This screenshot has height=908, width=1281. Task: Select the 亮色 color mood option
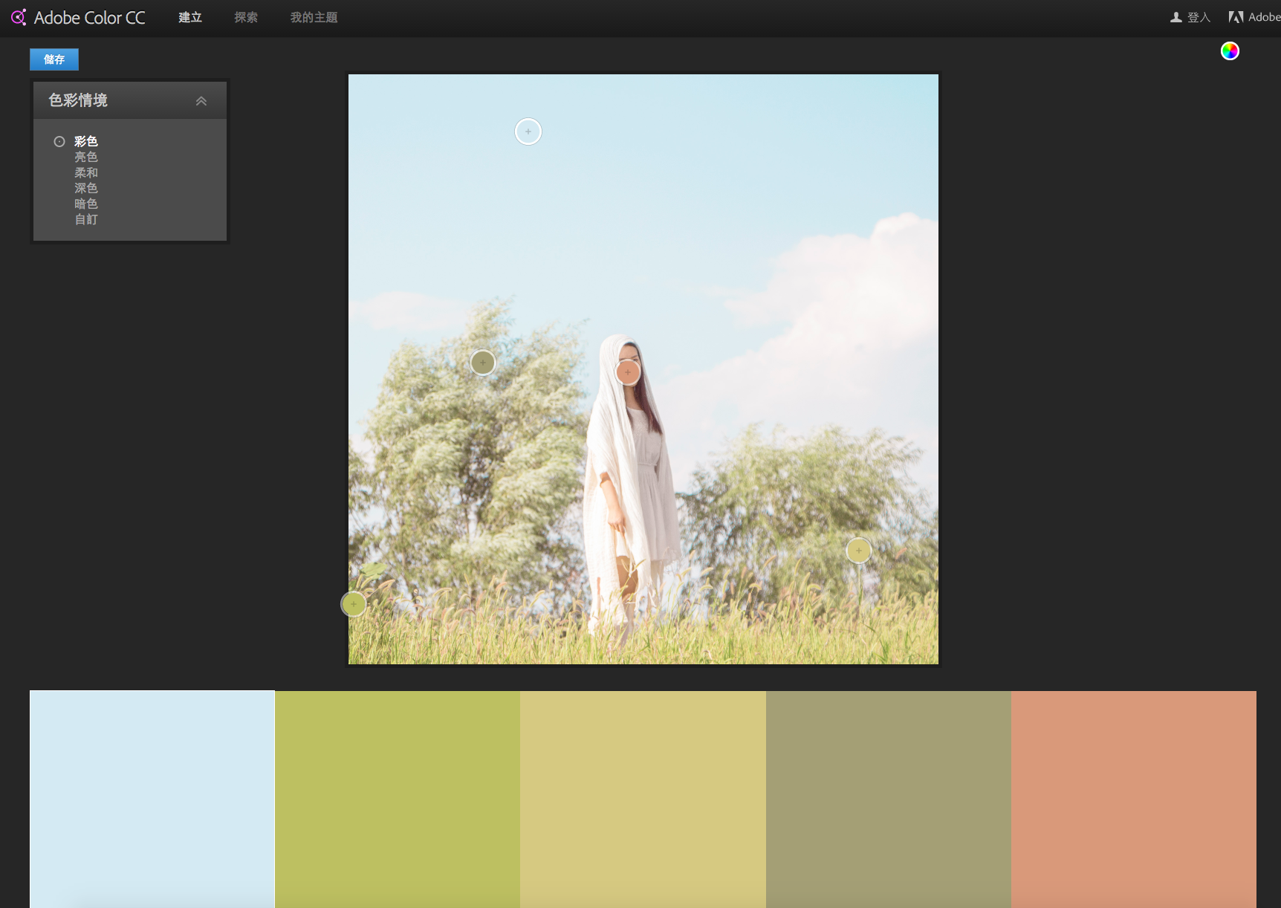[x=86, y=157]
